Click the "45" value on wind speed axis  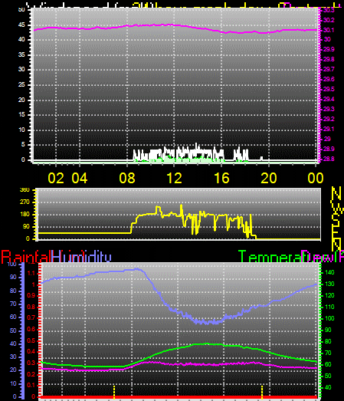coord(21,25)
